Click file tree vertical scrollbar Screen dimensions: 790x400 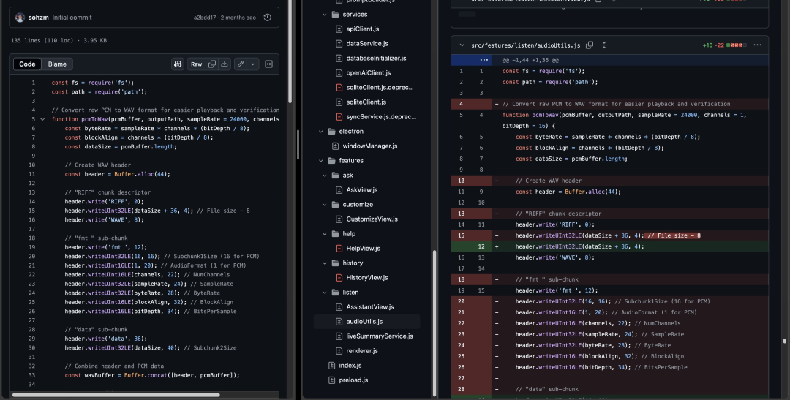pyautogui.click(x=434, y=325)
